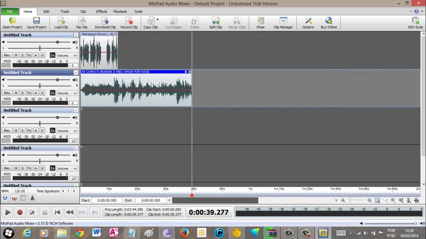426x239 pixels.
Task: Click the V button on track 4
Action: click(42, 168)
